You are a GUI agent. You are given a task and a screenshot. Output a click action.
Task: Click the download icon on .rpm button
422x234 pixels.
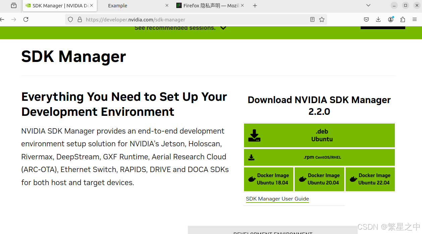(x=251, y=157)
